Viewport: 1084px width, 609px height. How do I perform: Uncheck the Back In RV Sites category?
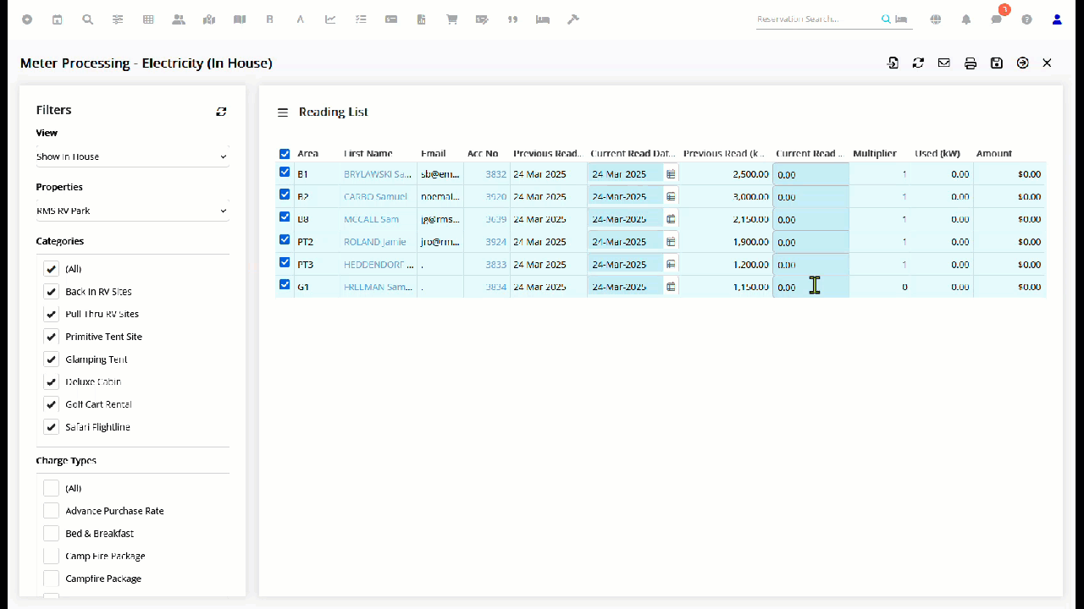pyautogui.click(x=52, y=291)
